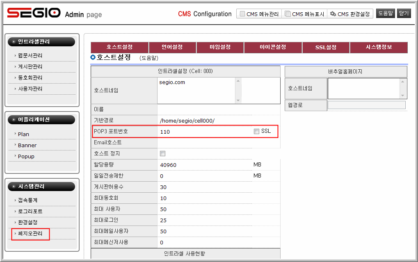Click the 할당용량 input field
Image resolution: width=418 pixels, height=262 pixels.
point(204,165)
